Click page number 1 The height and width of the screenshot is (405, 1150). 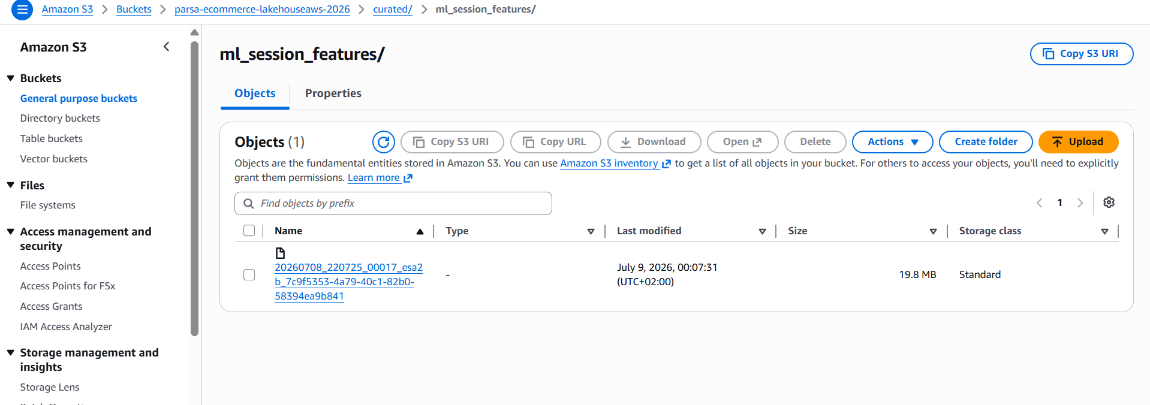click(x=1060, y=203)
